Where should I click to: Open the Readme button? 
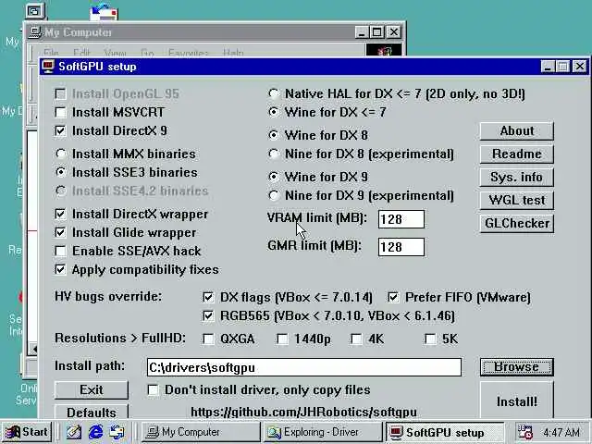coord(516,154)
